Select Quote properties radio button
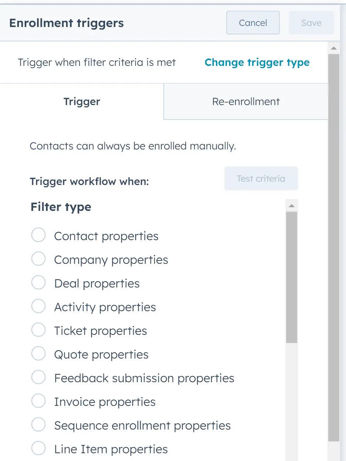The width and height of the screenshot is (346, 461). coord(38,354)
